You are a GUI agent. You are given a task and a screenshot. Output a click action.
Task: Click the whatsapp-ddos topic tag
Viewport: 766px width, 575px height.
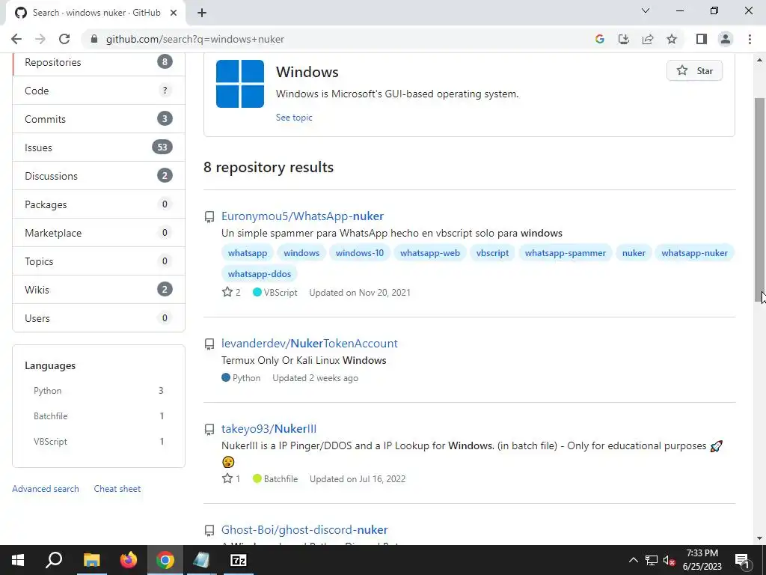tap(260, 274)
